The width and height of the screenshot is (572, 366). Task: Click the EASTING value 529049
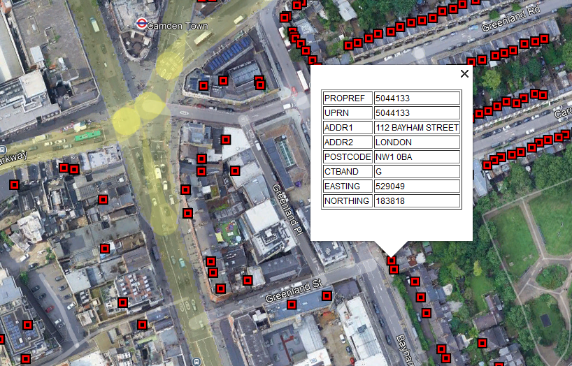pyautogui.click(x=416, y=186)
